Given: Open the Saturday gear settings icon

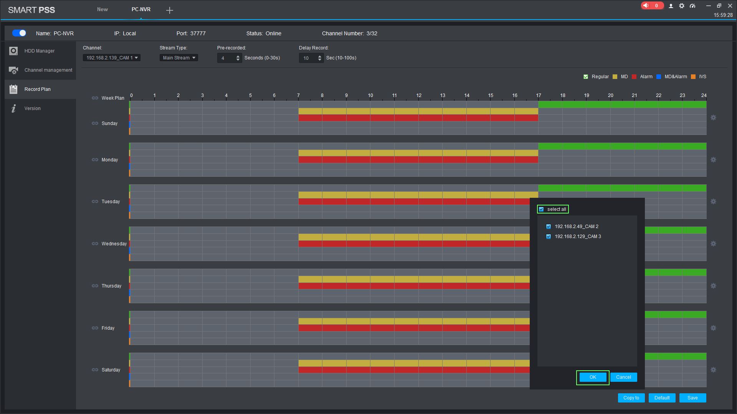Looking at the screenshot, I should 713,370.
